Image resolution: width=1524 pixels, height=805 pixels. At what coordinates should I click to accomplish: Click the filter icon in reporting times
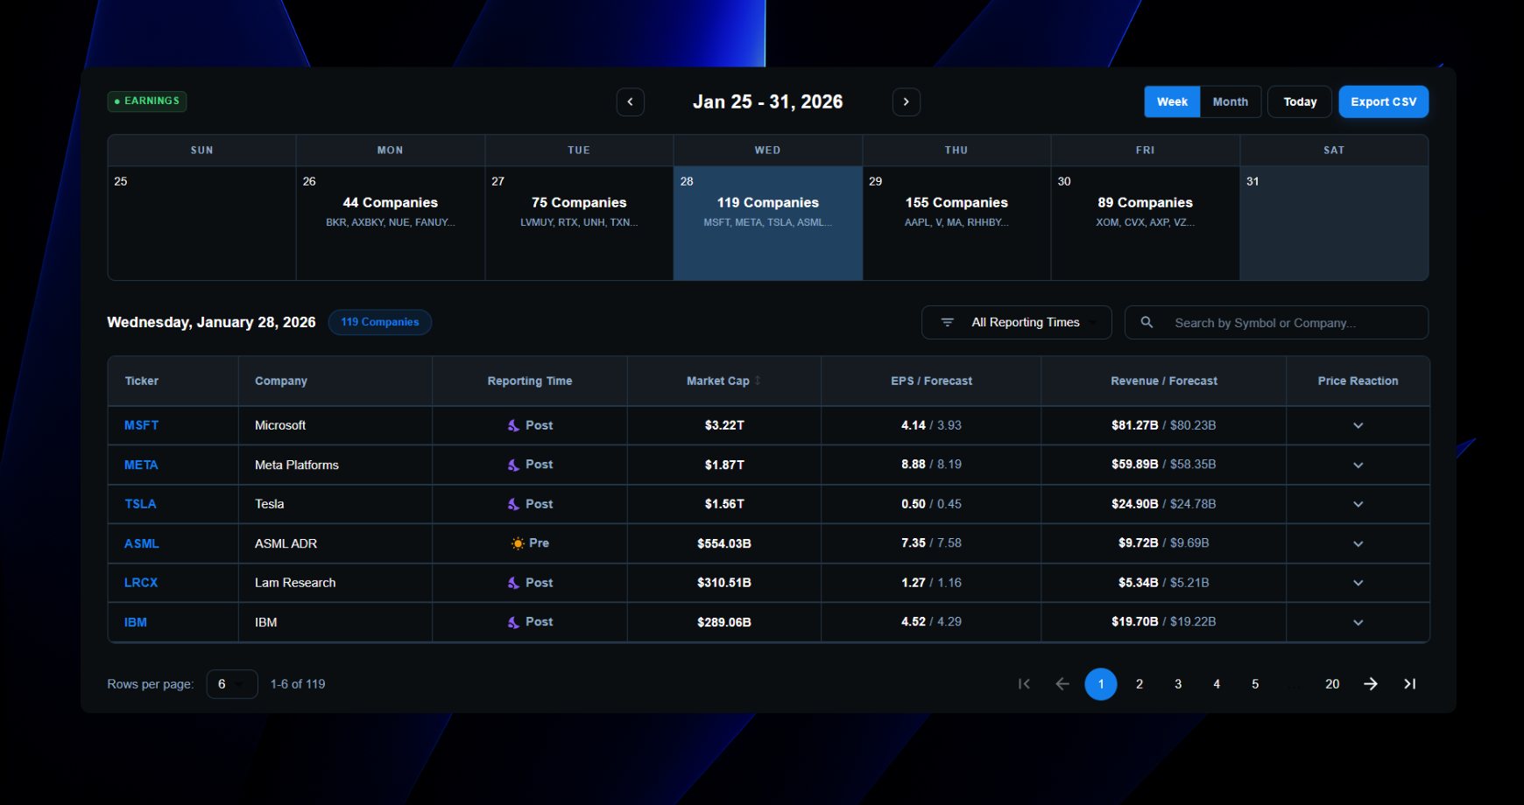[947, 323]
